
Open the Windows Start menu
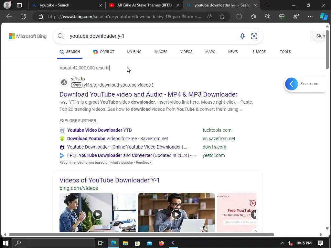pyautogui.click(x=6, y=243)
